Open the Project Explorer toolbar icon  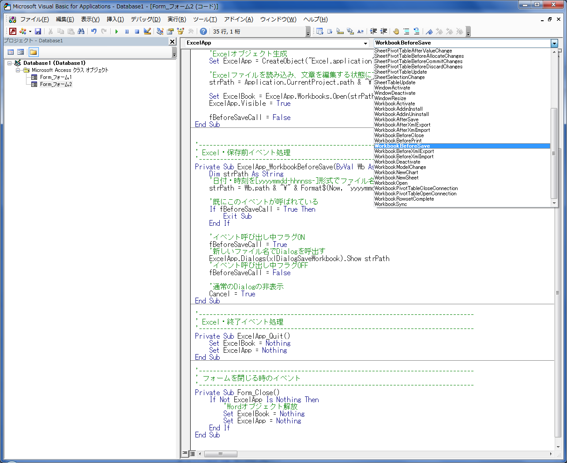pos(160,31)
